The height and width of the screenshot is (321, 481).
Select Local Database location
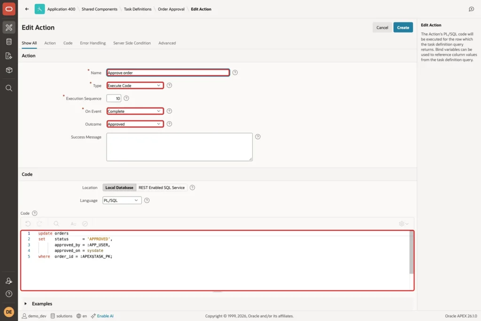tap(119, 188)
